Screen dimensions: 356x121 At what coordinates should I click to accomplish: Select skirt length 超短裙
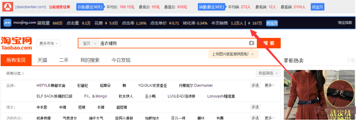(x=122, y=107)
